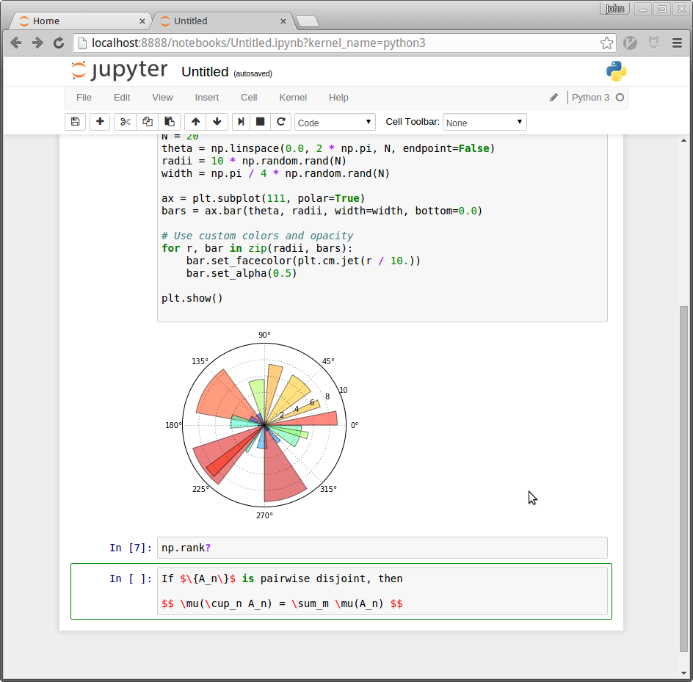Open the Insert menu
This screenshot has width=693, height=682.
pyautogui.click(x=206, y=97)
